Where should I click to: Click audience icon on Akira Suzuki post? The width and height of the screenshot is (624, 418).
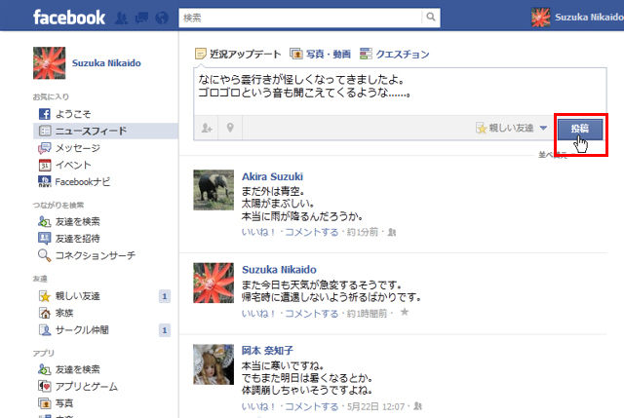pos(392,232)
